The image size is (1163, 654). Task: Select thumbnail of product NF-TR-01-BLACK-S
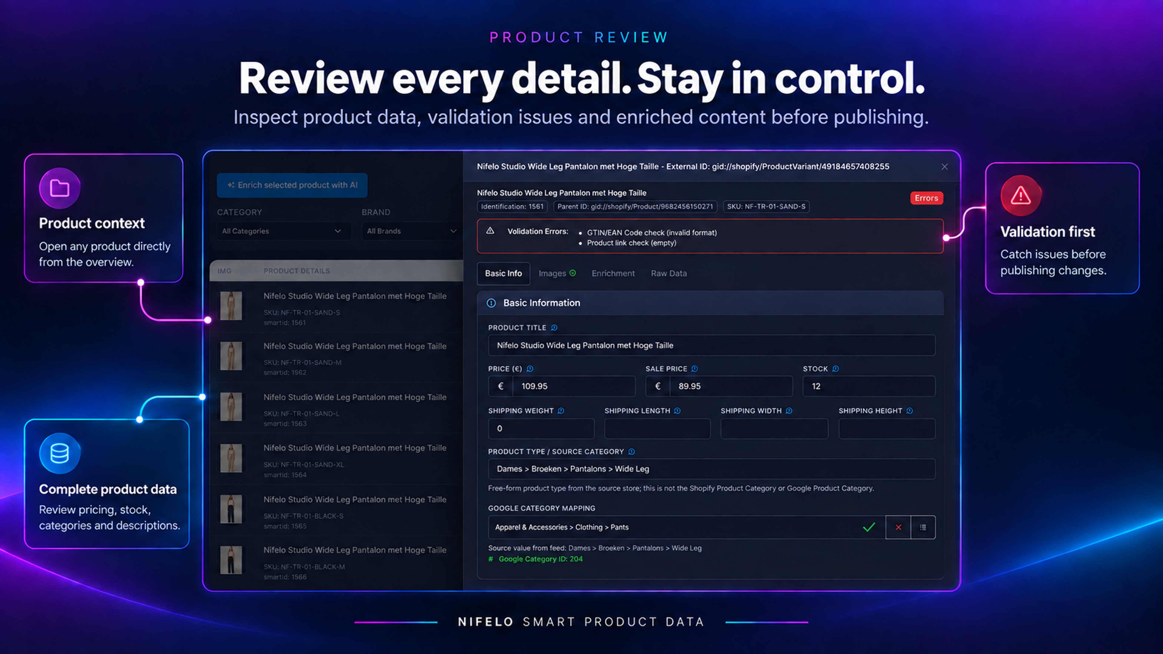point(231,509)
